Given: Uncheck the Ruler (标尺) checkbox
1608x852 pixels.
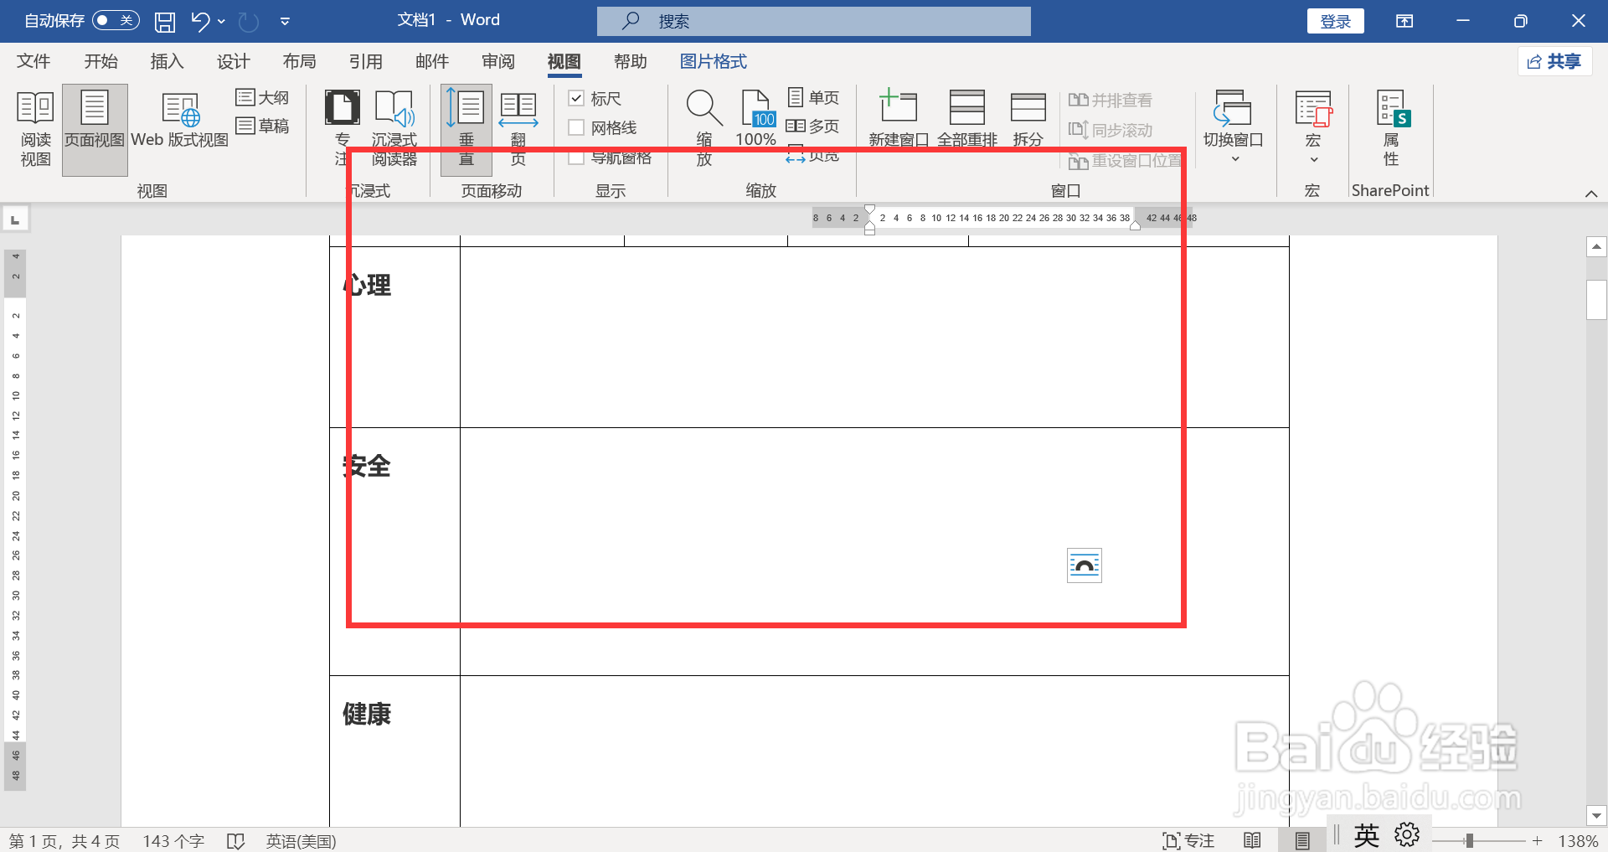Looking at the screenshot, I should [576, 99].
